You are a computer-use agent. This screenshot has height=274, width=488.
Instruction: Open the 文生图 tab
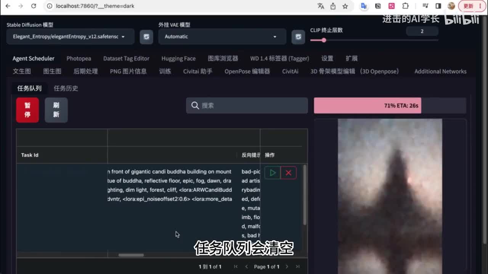(22, 71)
